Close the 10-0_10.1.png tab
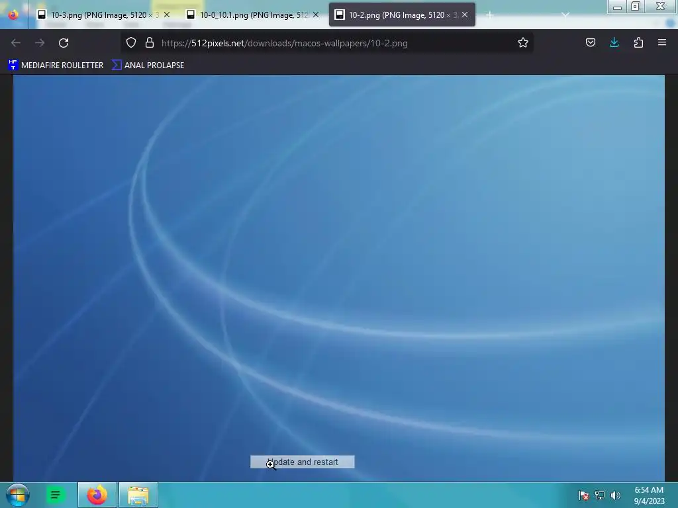Image resolution: width=678 pixels, height=508 pixels. pyautogui.click(x=316, y=15)
